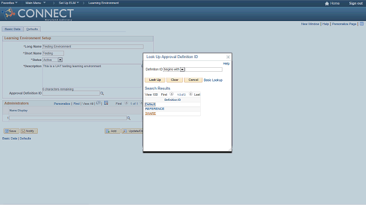This screenshot has height=205, width=366.
Task: Click the Update/Display button
Action: [x=132, y=131]
